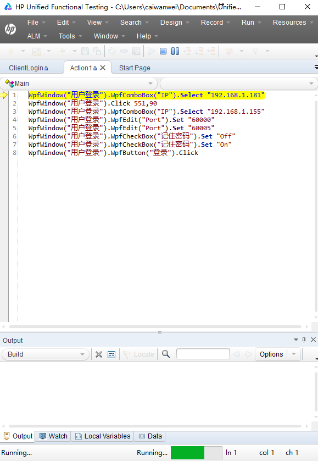Open the Object Spy dropdown arrow
The width and height of the screenshot is (318, 461).
[x=267, y=51]
